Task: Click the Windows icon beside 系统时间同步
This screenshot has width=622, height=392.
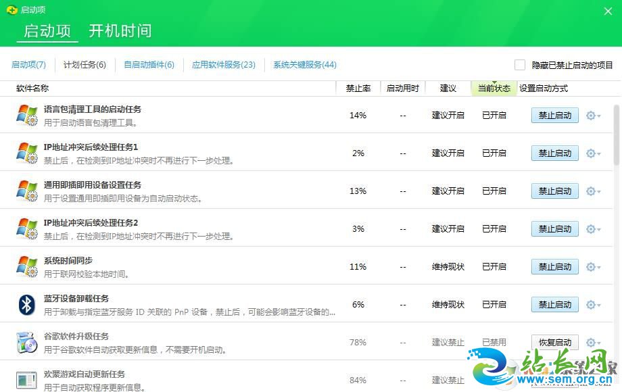Action: pyautogui.click(x=27, y=267)
